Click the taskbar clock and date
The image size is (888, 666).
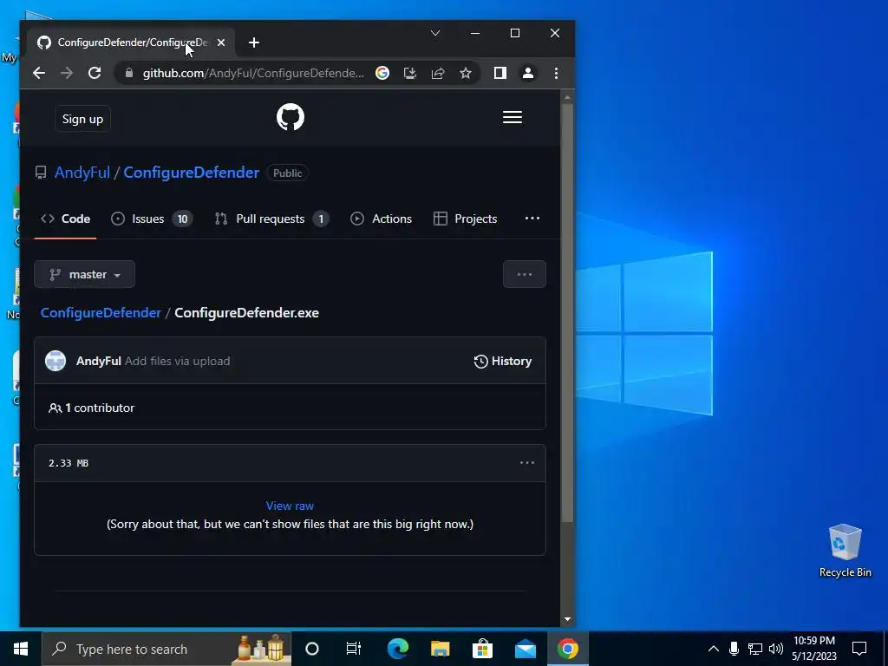pyautogui.click(x=813, y=649)
